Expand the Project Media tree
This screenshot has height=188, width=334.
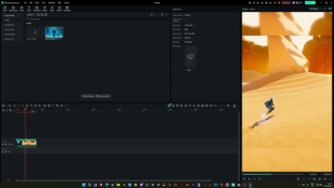pyautogui.click(x=3, y=15)
